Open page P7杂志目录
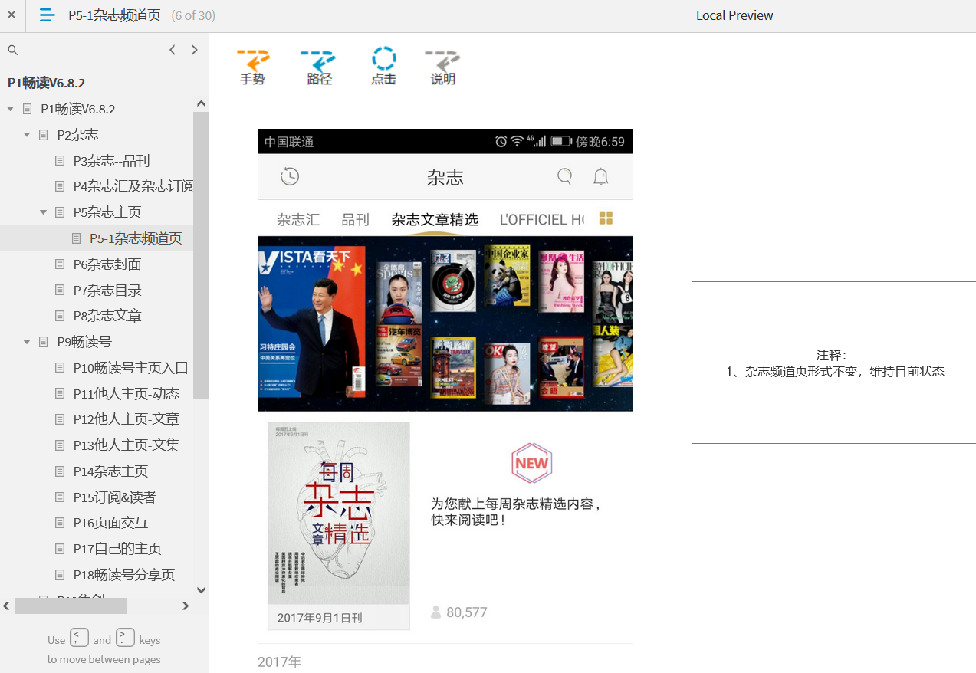Viewport: 976px width, 673px height. (x=107, y=291)
